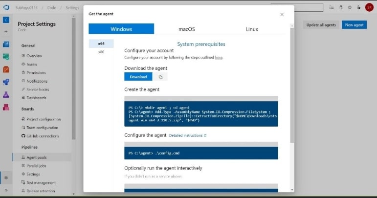Open user settings icon in header
377x198 pixels.
[x=359, y=7]
